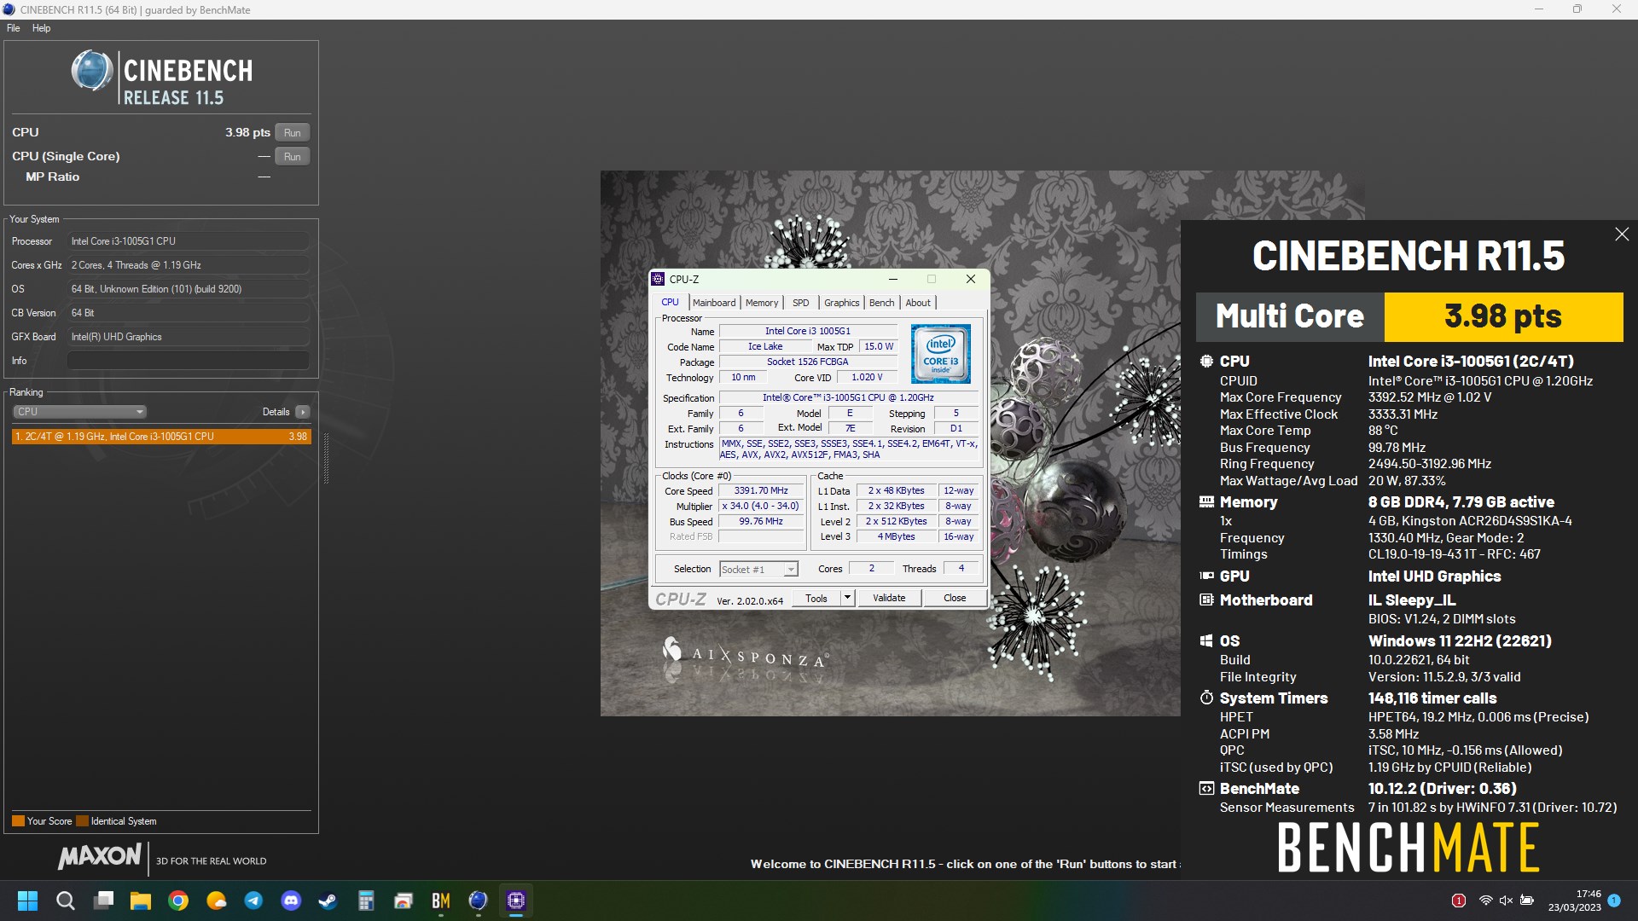Click the Level 3 cache value 4 MBytes
1638x921 pixels.
point(896,536)
